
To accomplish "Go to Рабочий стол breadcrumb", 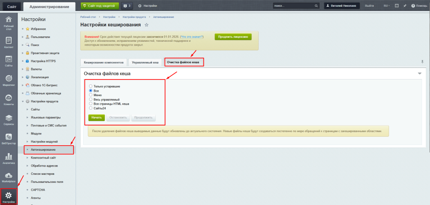I will pos(88,17).
